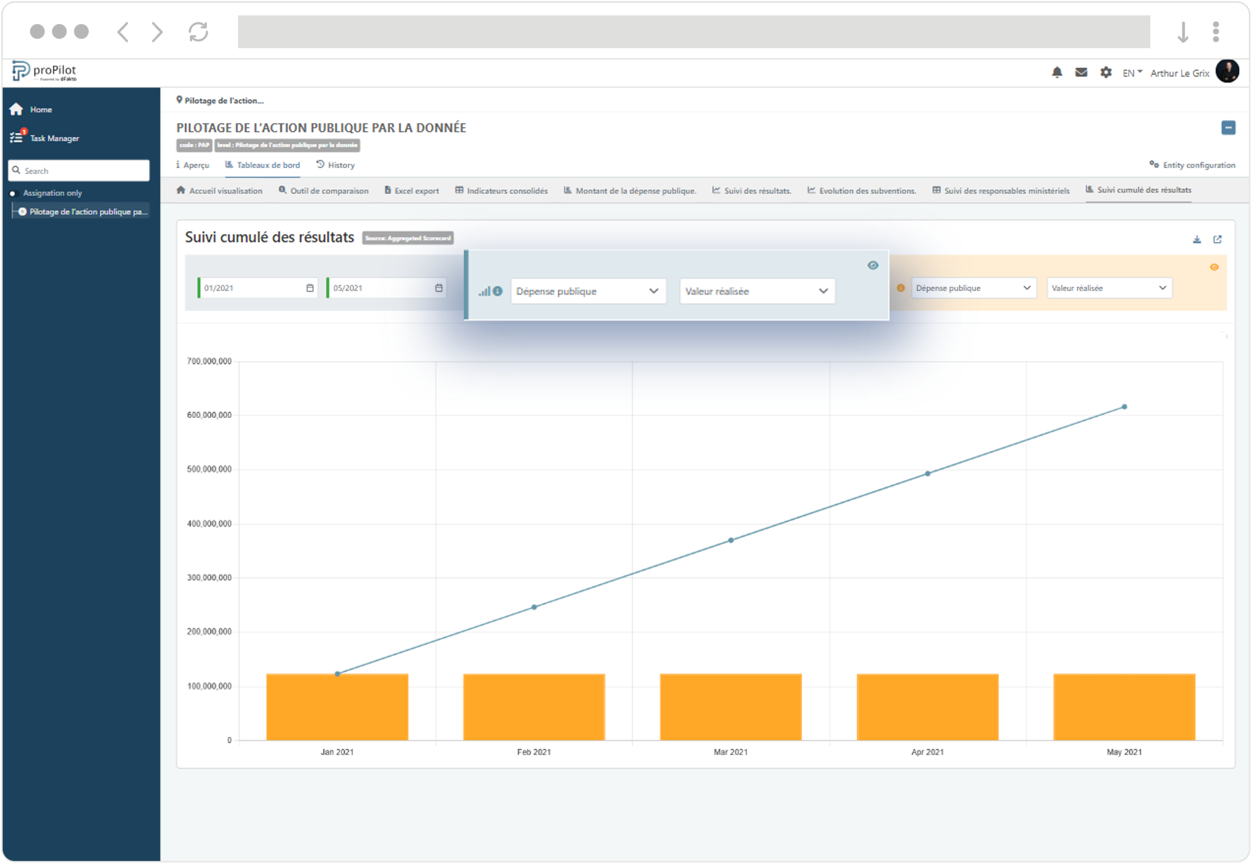Click the notifications bell icon
Image resolution: width=1253 pixels, height=865 pixels.
(x=1056, y=73)
